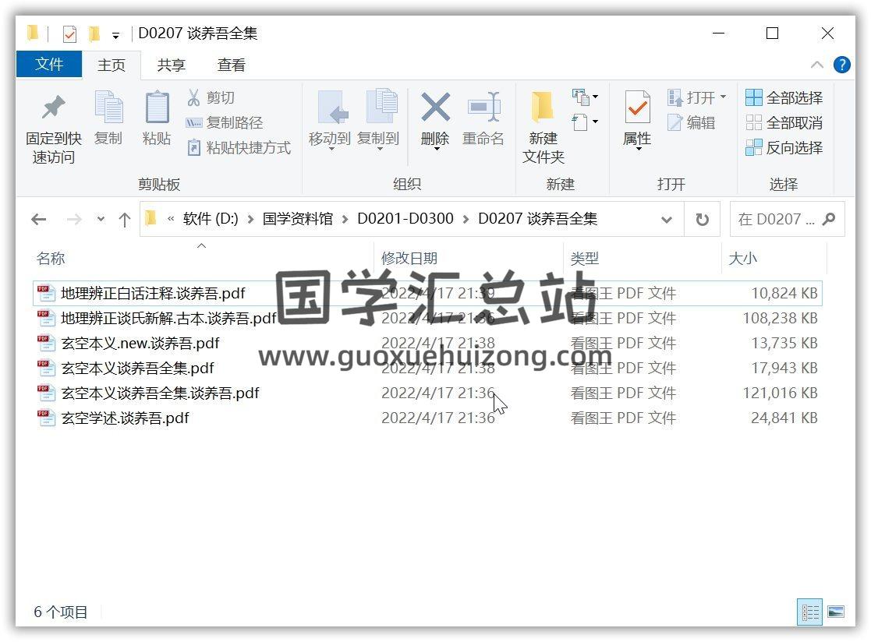Click the D0201-D0300 breadcrumb
Image resolution: width=871 pixels, height=642 pixels.
[x=405, y=219]
